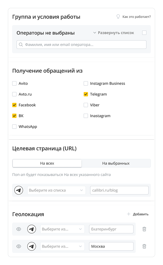
Task: Click the search magnifier icon in operator field
Action: [x=21, y=45]
